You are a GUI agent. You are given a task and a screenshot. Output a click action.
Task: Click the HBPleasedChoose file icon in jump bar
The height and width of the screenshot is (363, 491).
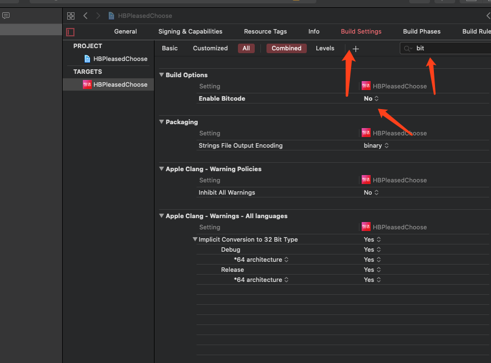pos(111,16)
